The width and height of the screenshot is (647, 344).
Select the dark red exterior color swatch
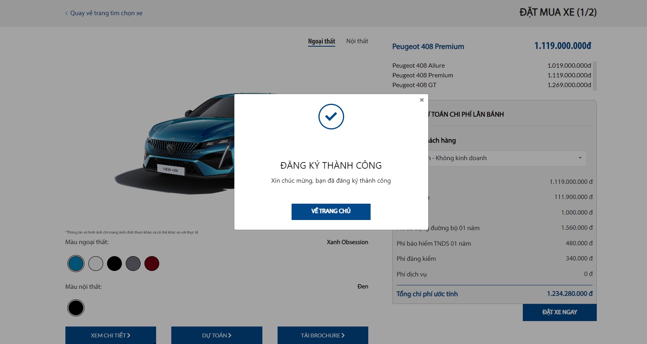(152, 264)
